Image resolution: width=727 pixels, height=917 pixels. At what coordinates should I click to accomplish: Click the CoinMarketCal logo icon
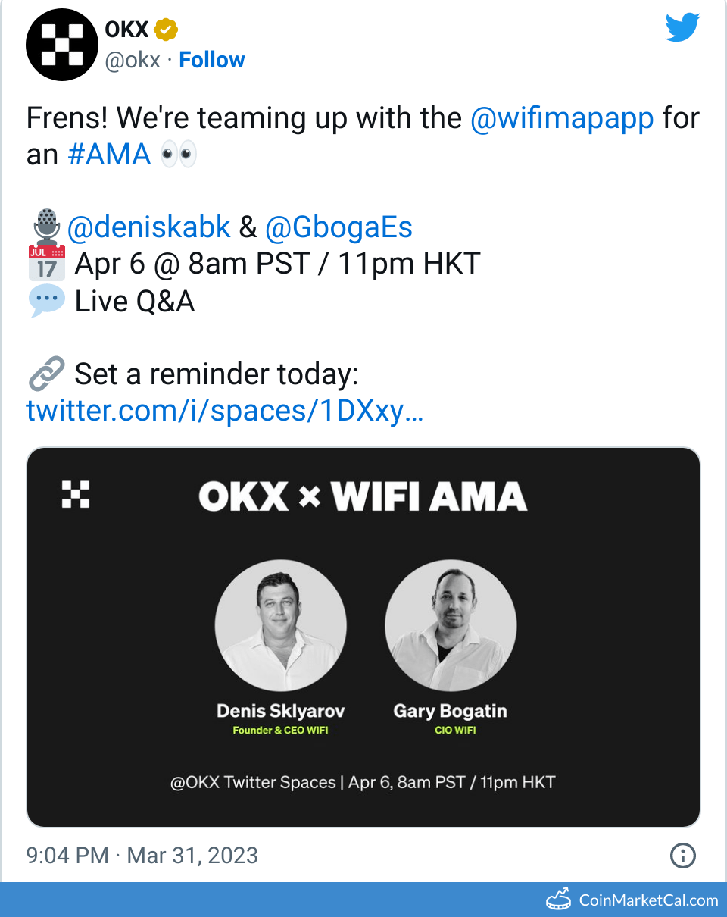558,900
